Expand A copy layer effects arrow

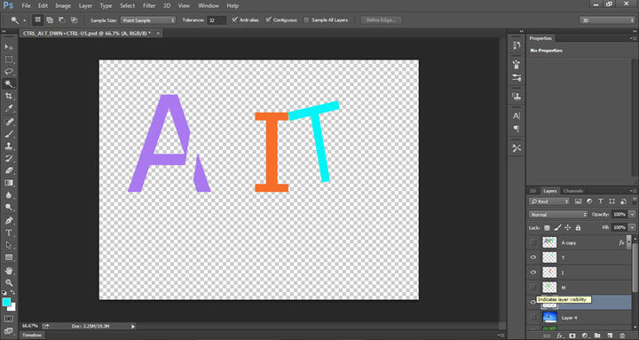(x=629, y=242)
